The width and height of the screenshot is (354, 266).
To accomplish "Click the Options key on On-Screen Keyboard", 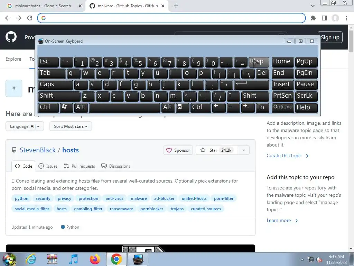I will (x=283, y=107).
